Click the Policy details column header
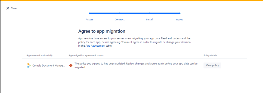 pyautogui.click(x=210, y=55)
